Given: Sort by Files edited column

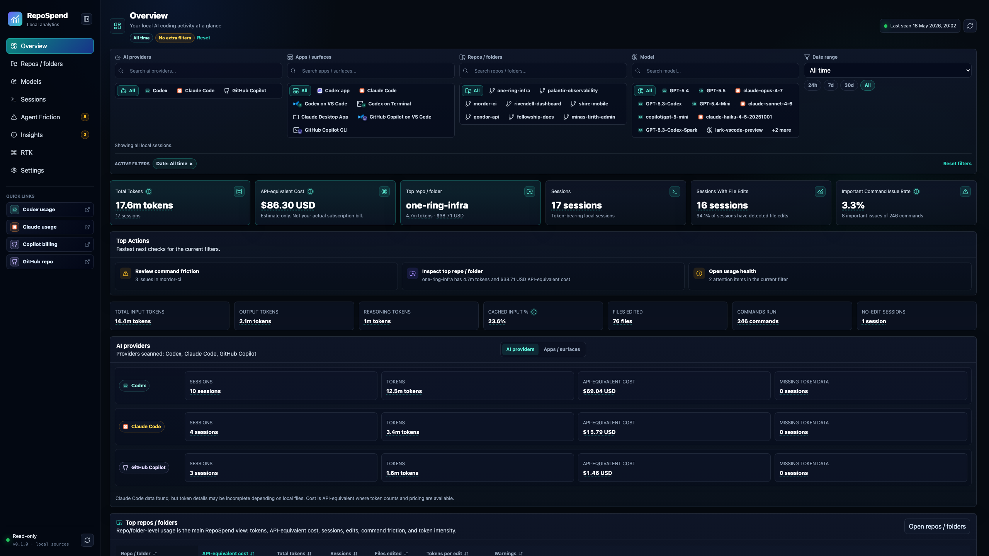Looking at the screenshot, I should point(391,553).
